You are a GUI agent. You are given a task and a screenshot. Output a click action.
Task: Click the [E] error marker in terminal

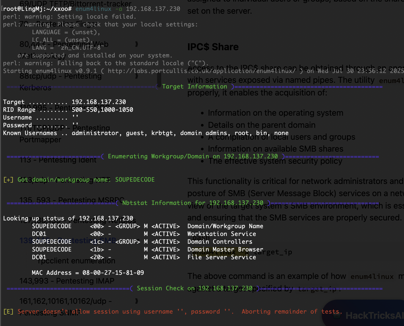(x=8, y=312)
